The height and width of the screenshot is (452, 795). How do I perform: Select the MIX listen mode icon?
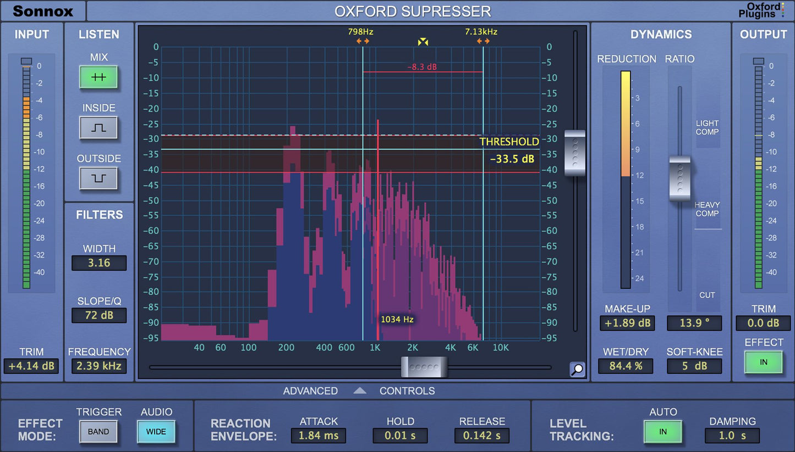[98, 77]
